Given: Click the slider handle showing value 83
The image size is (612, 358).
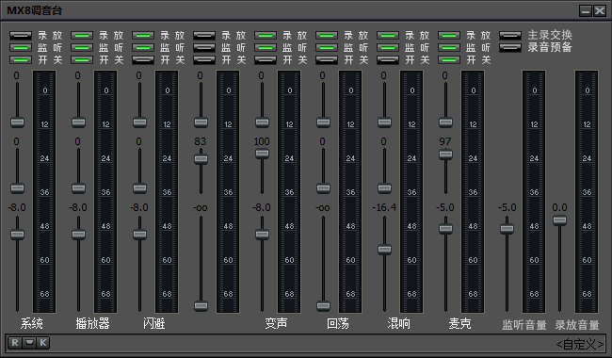Looking at the screenshot, I should pyautogui.click(x=201, y=159).
